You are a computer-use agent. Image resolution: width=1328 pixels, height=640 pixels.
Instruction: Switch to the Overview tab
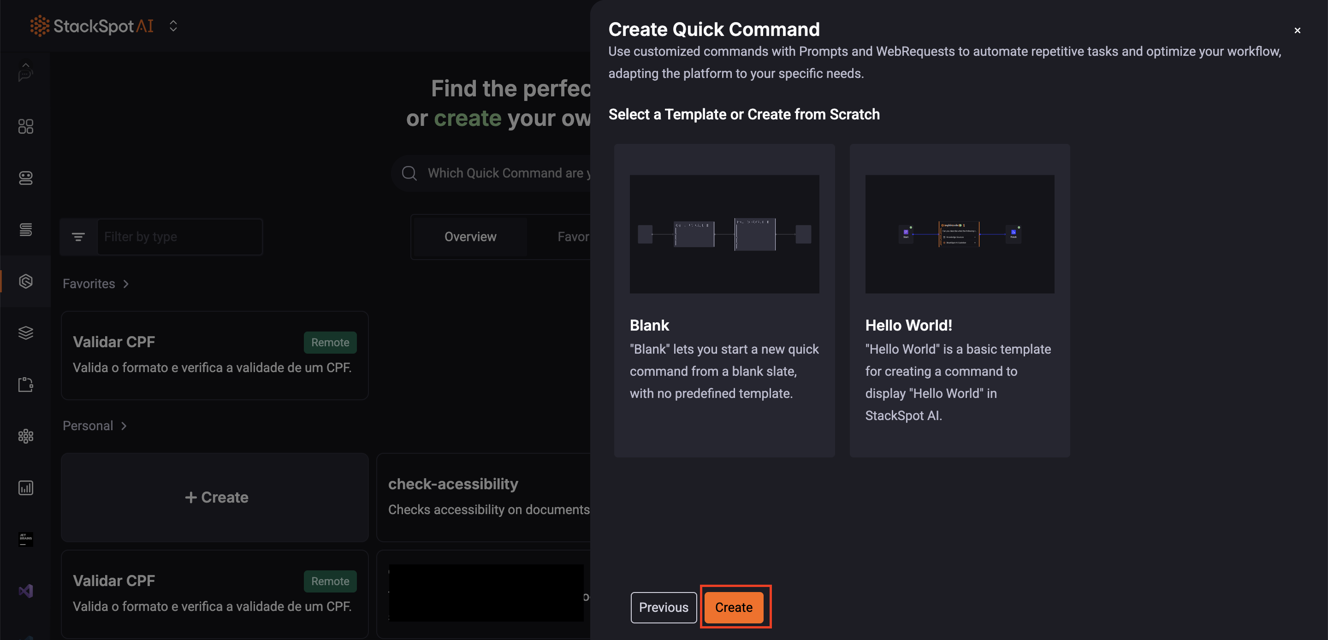470,237
